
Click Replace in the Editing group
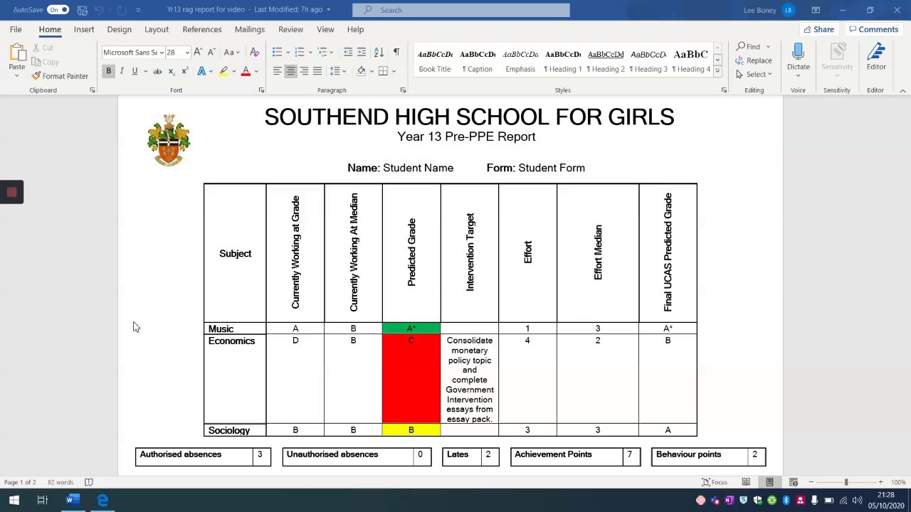tap(754, 60)
